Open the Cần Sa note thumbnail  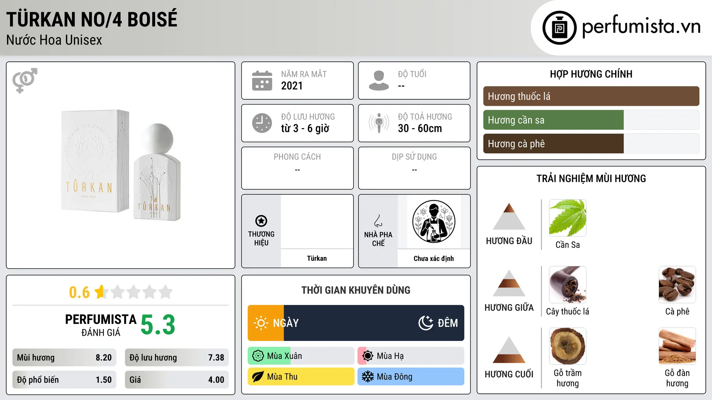click(567, 218)
